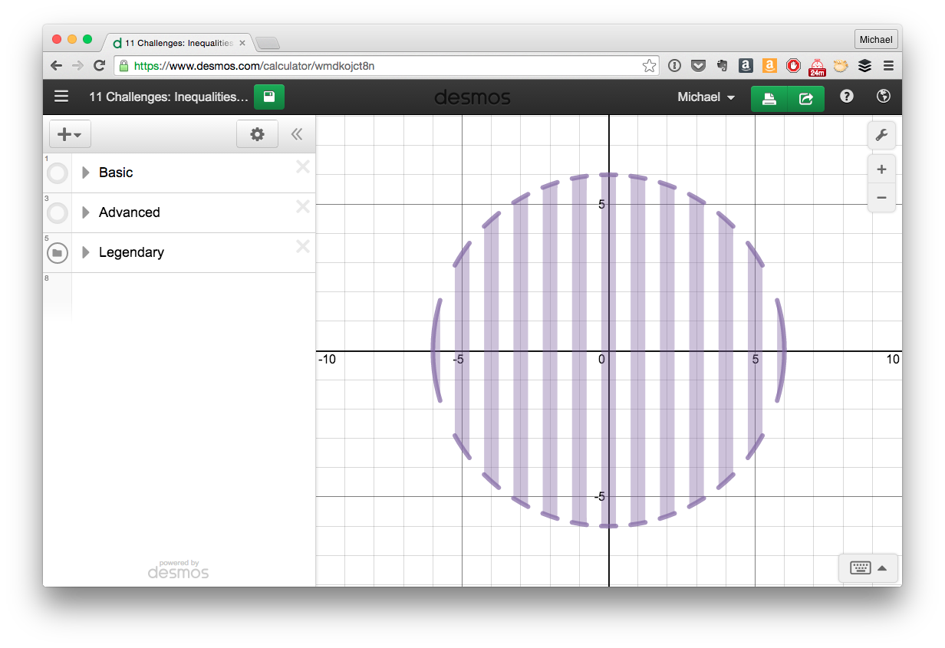Viewport: 945px width, 648px height.
Task: Click the green save icon in the header
Action: tap(269, 97)
